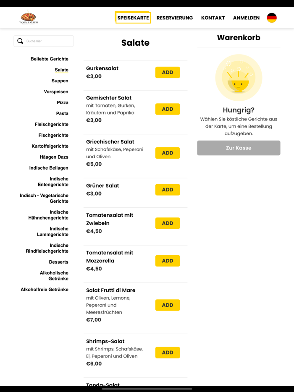The image size is (294, 392).
Task: Add Griechischer Salat to the cart
Action: [168, 153]
